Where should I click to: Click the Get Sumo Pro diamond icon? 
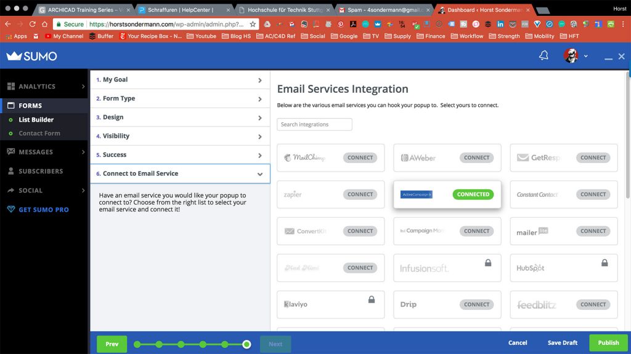pyautogui.click(x=10, y=210)
